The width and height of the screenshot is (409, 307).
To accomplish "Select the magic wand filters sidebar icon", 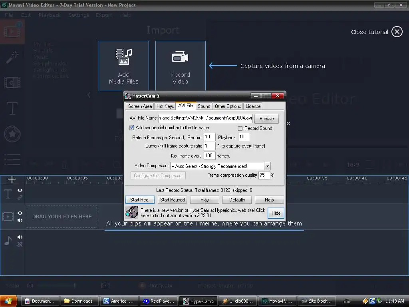I will pos(12,57).
